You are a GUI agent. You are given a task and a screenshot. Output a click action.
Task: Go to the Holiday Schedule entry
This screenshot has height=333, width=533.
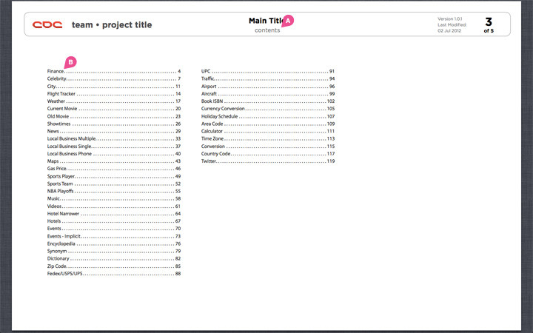pos(268,116)
